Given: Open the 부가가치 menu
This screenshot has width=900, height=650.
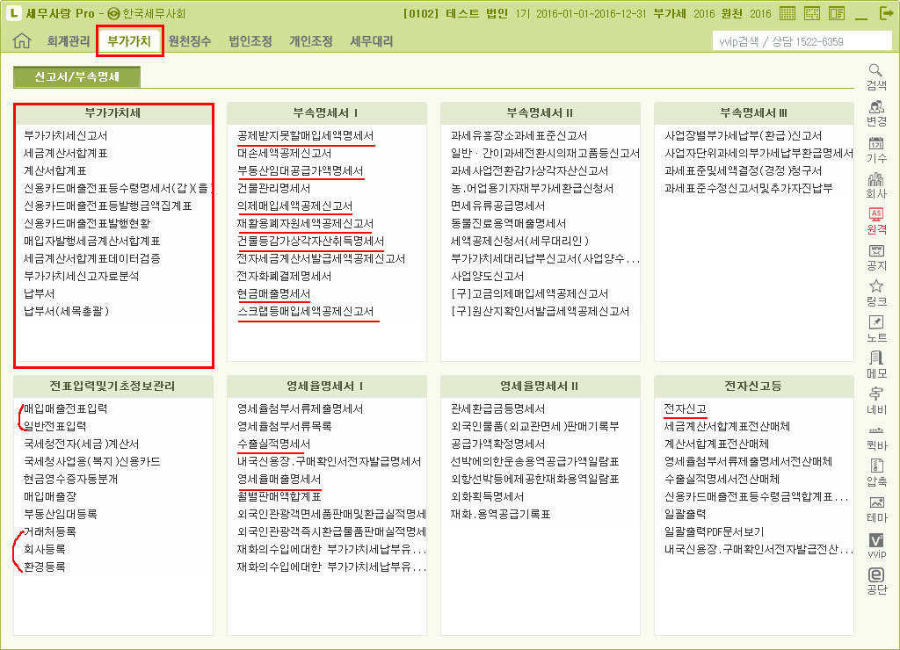Looking at the screenshot, I should click(x=129, y=41).
